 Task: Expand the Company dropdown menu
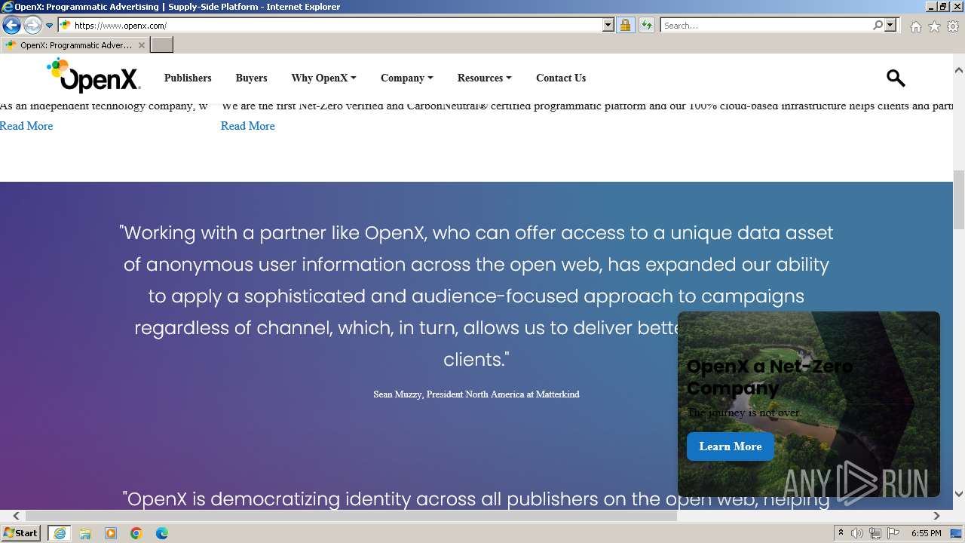[407, 78]
